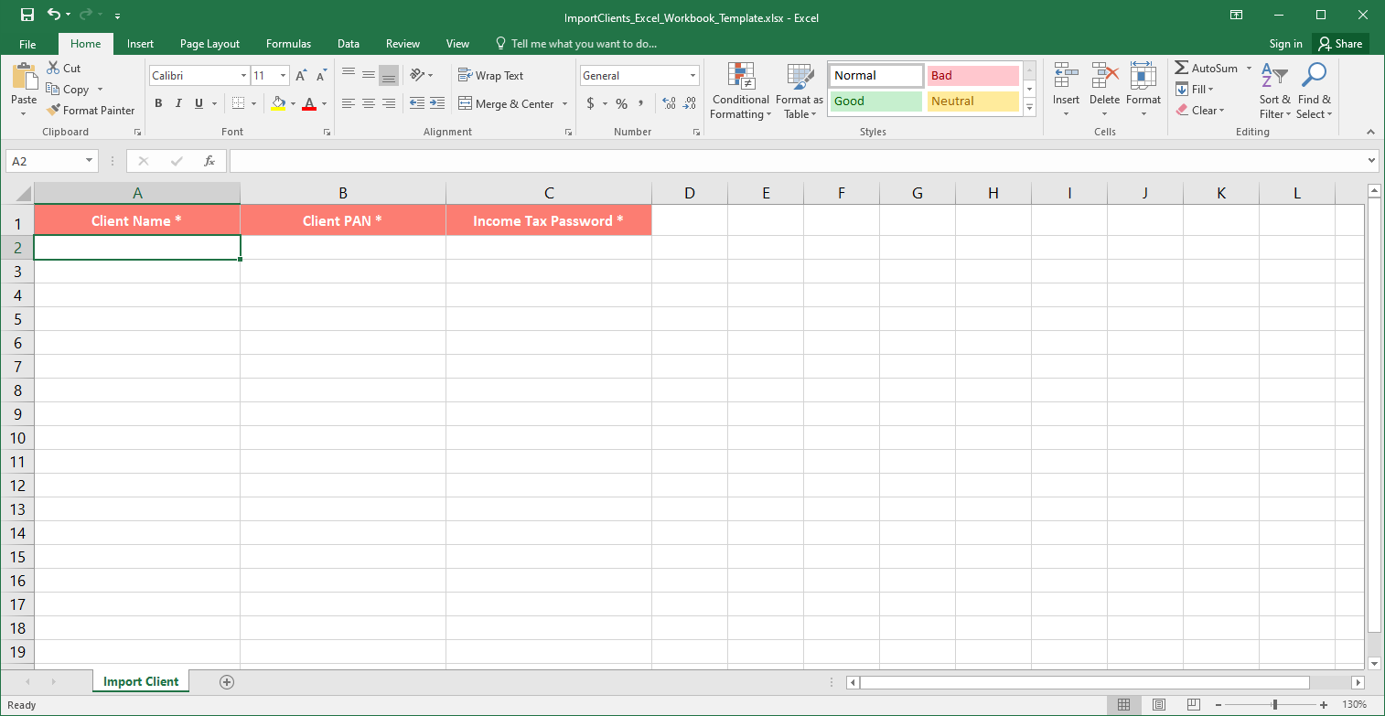Apply the Bad cell style
The image size is (1385, 716).
(973, 76)
